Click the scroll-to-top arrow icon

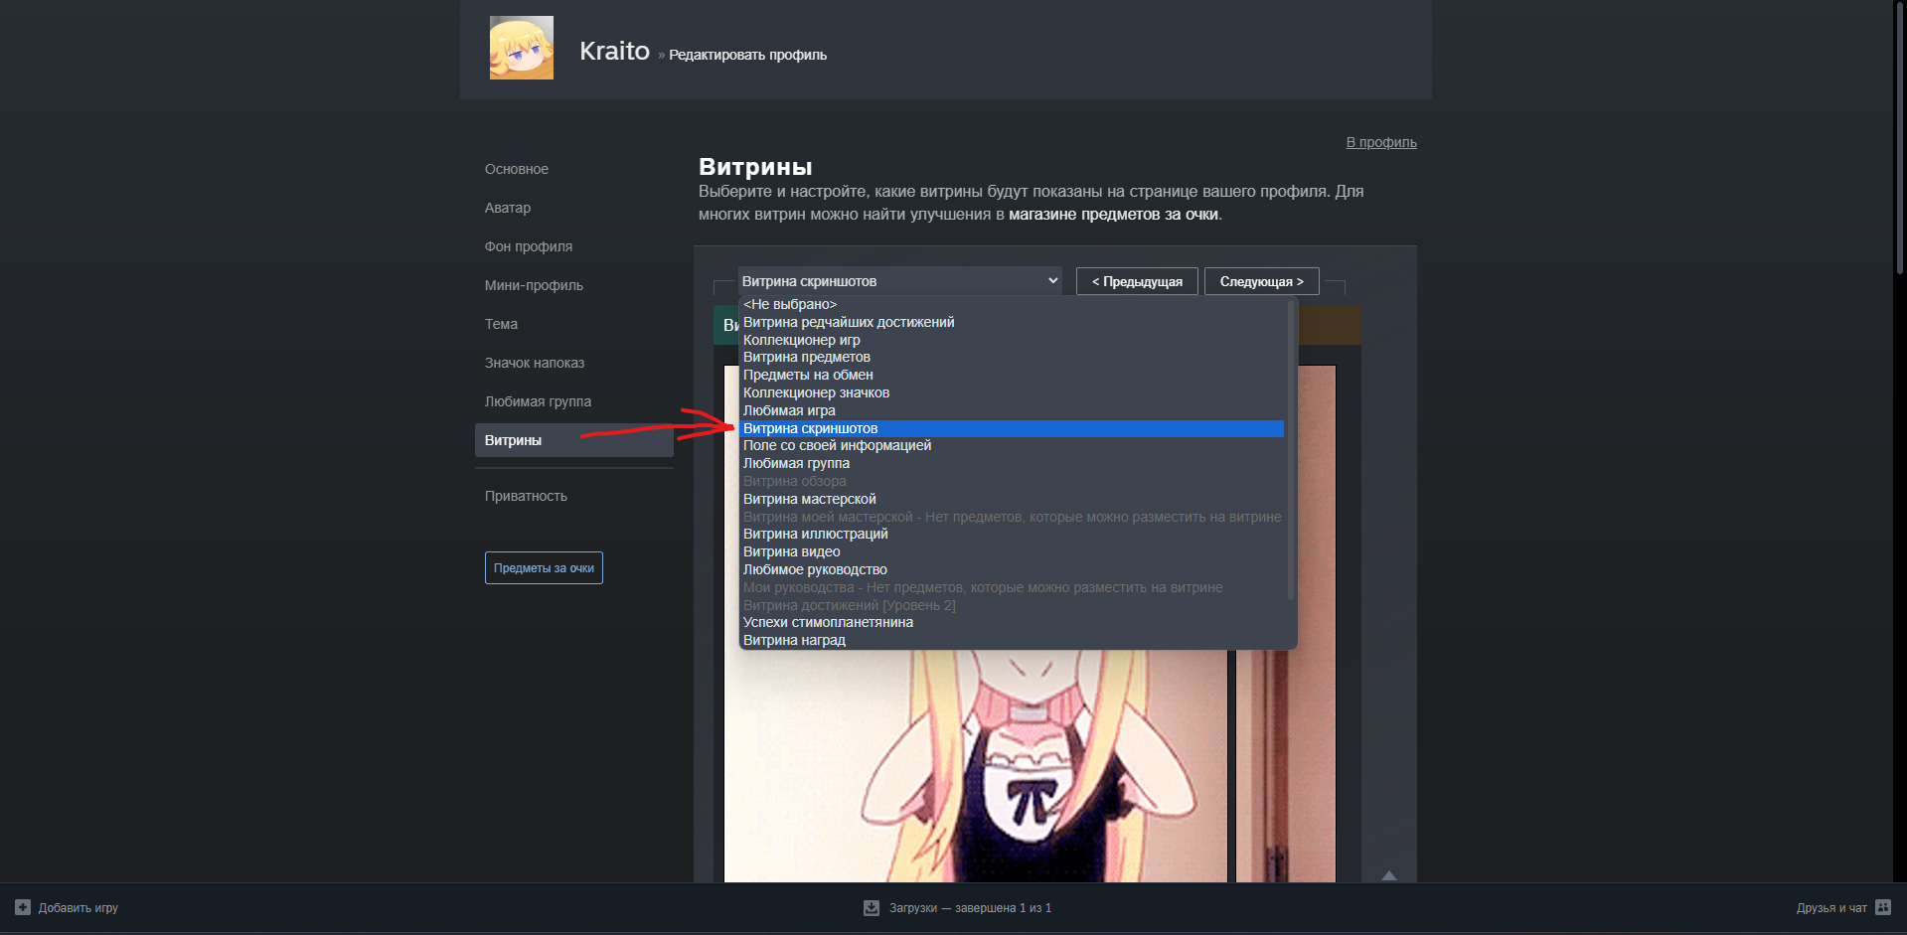(x=1389, y=875)
